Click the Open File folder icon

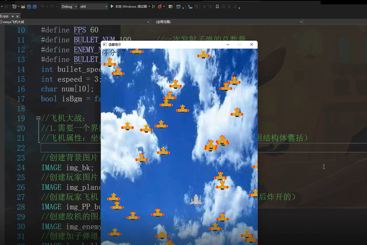coord(24,6)
